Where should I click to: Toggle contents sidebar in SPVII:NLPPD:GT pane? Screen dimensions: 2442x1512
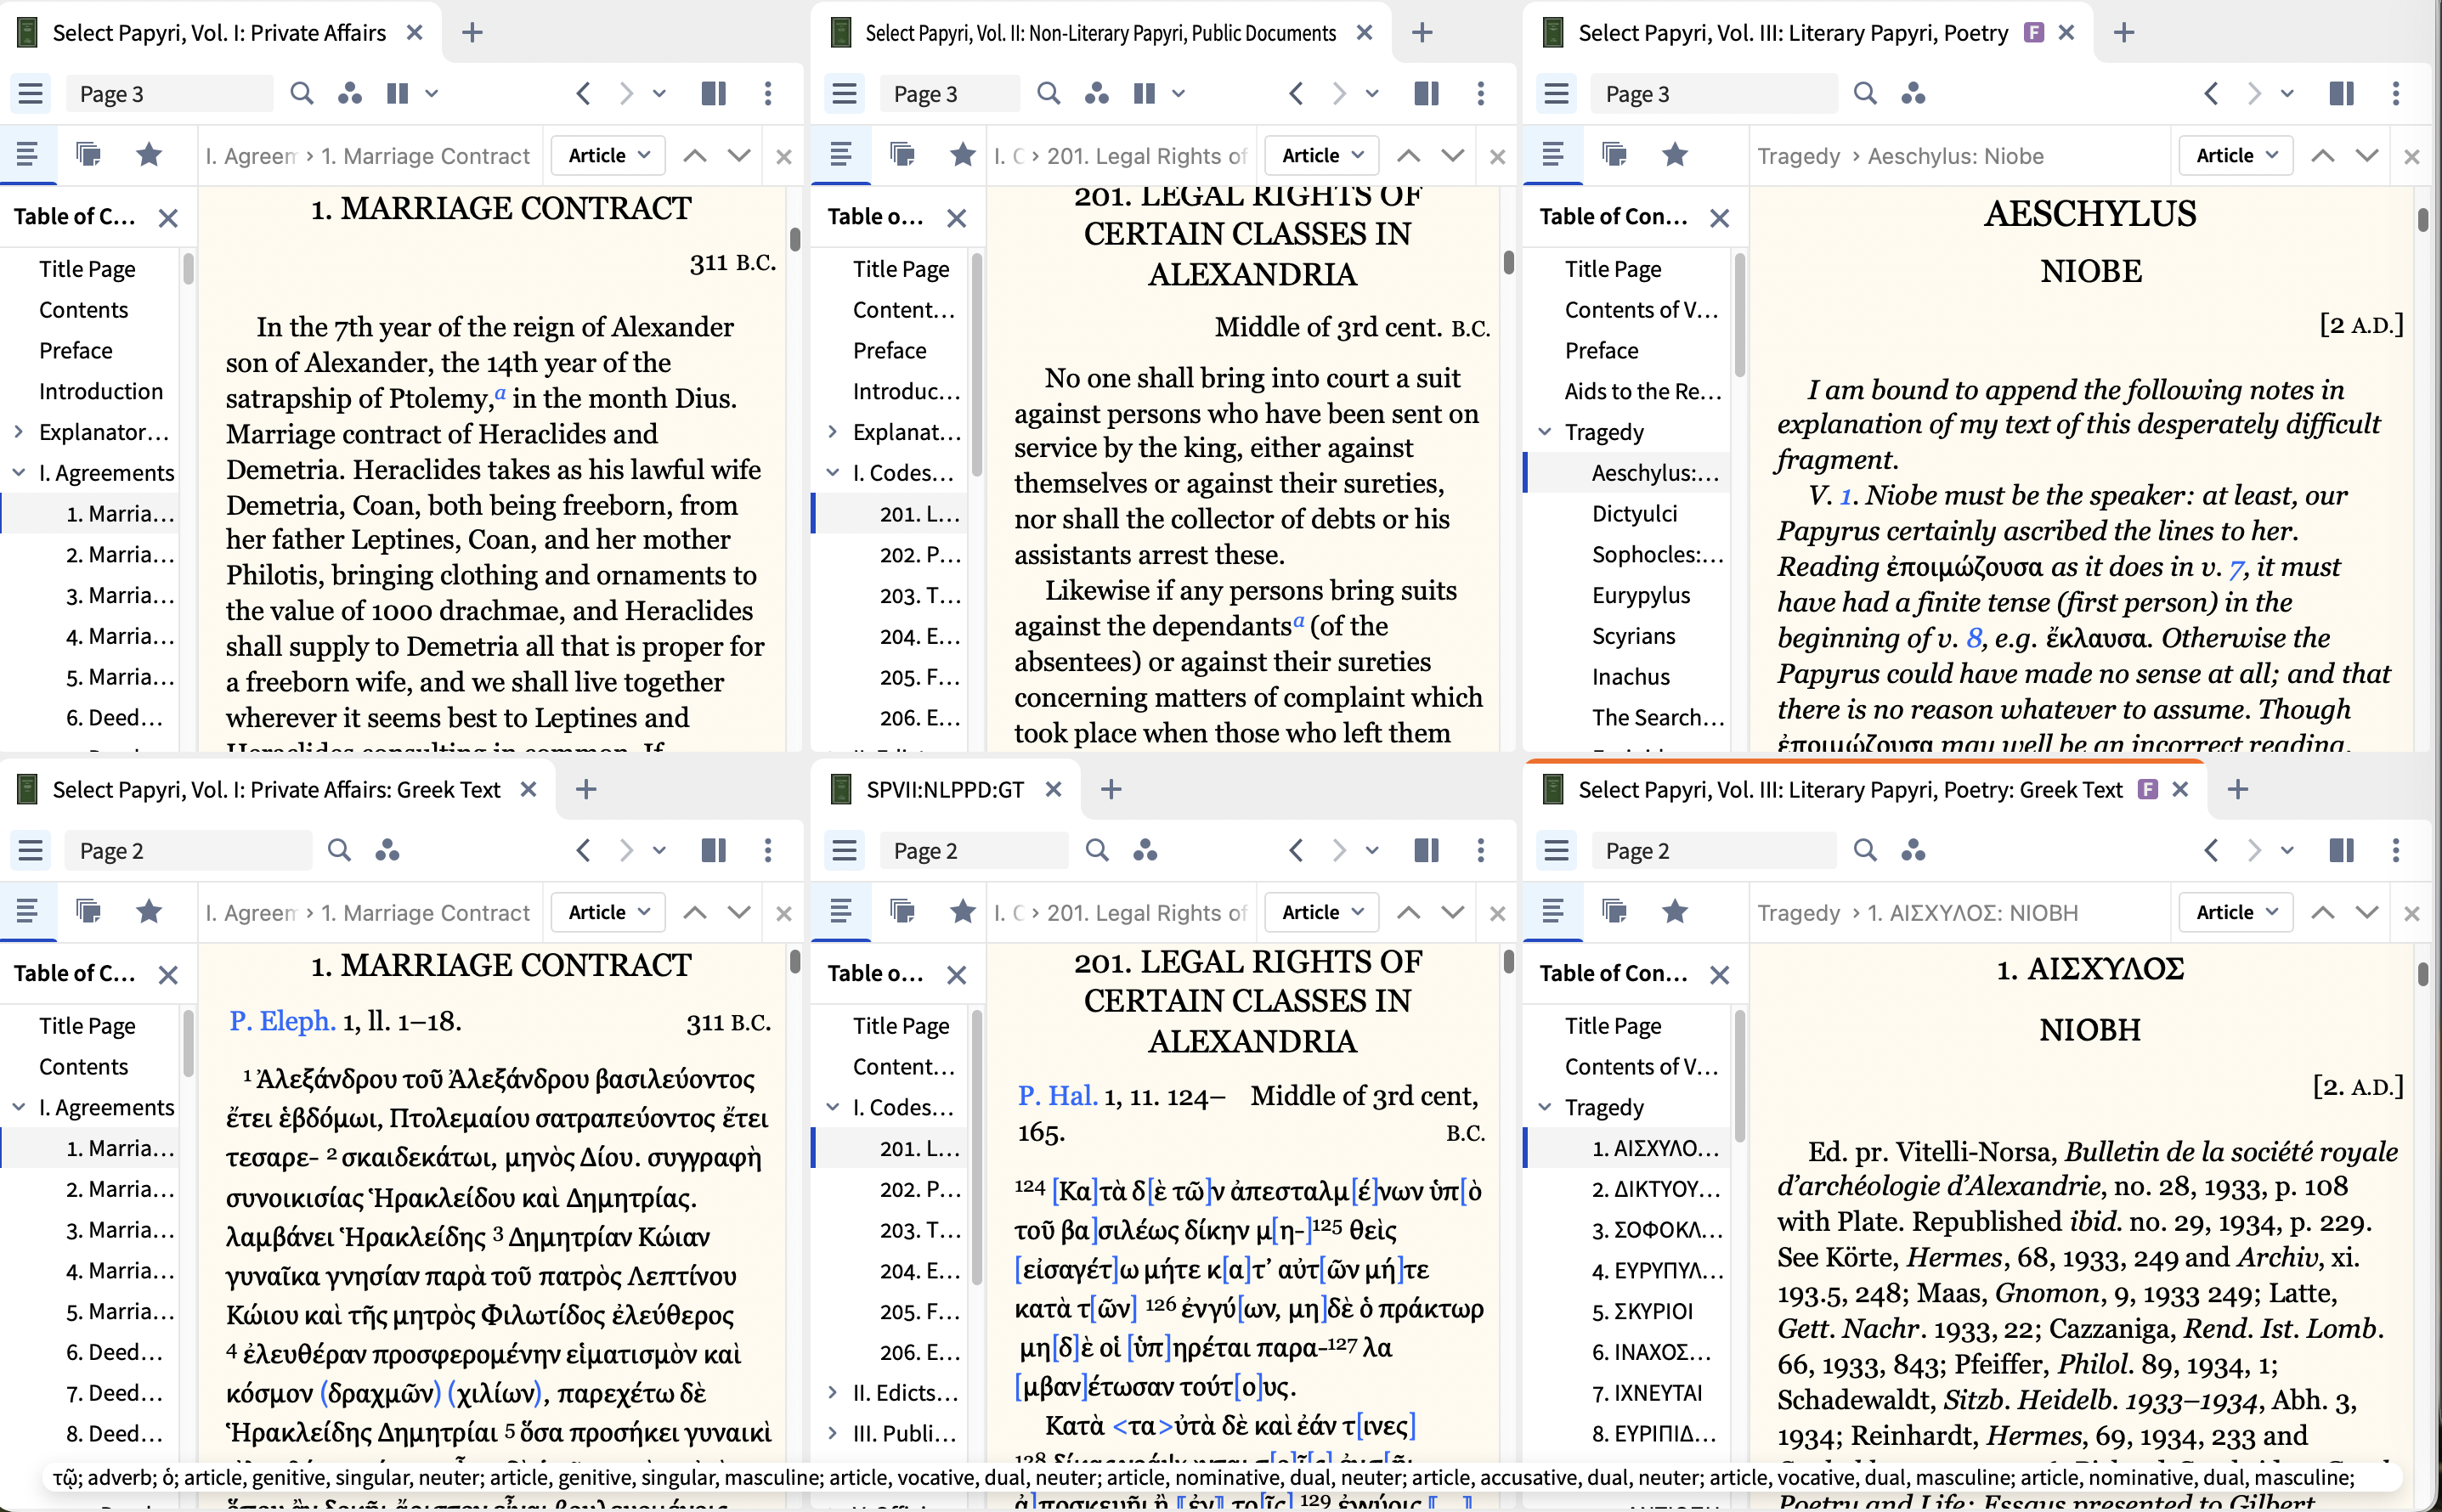click(840, 912)
